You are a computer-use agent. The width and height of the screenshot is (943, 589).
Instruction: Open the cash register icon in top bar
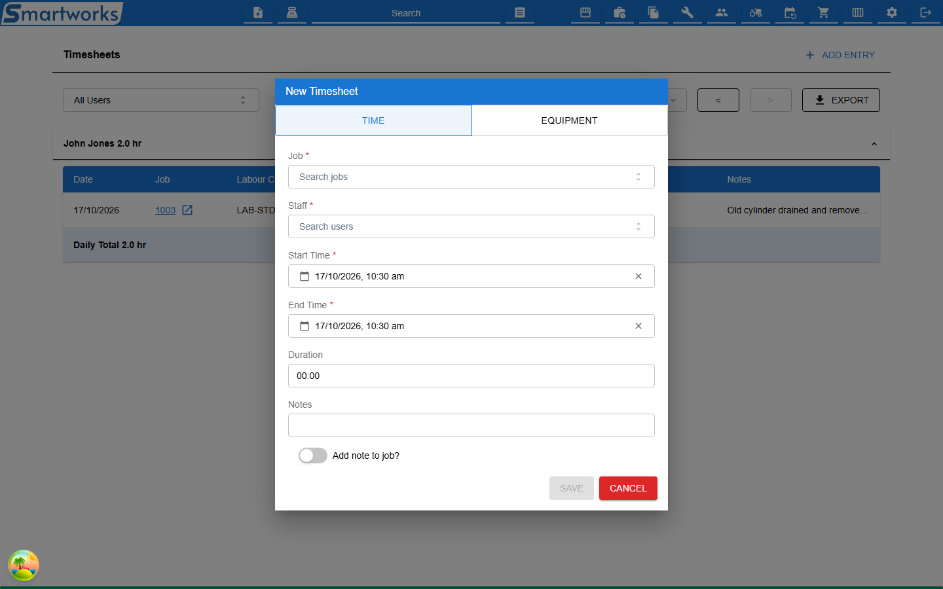point(292,12)
